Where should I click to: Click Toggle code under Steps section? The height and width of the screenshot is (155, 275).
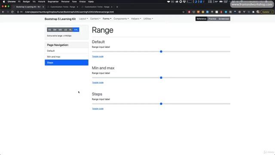pos(98,108)
